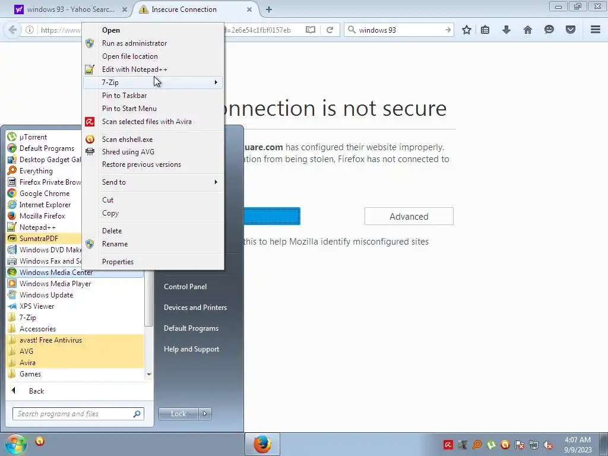Expand the Avira program folder

pyautogui.click(x=74, y=362)
